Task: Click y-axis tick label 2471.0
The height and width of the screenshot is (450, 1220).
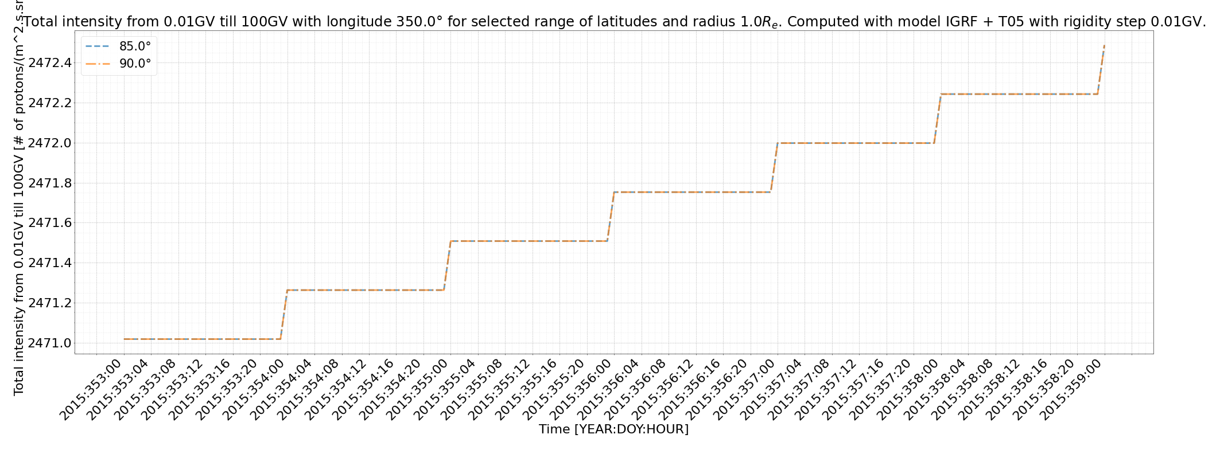Action: click(50, 343)
